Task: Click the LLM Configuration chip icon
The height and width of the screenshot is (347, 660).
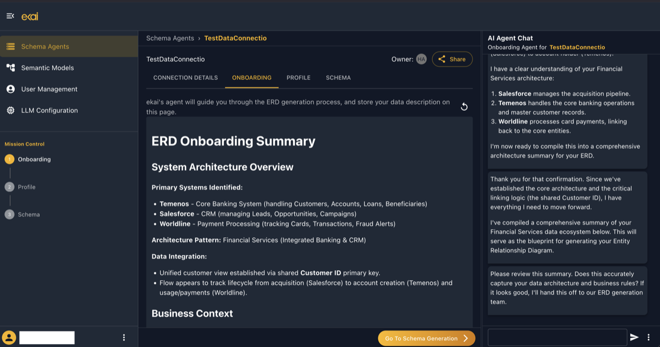Action: 10,111
